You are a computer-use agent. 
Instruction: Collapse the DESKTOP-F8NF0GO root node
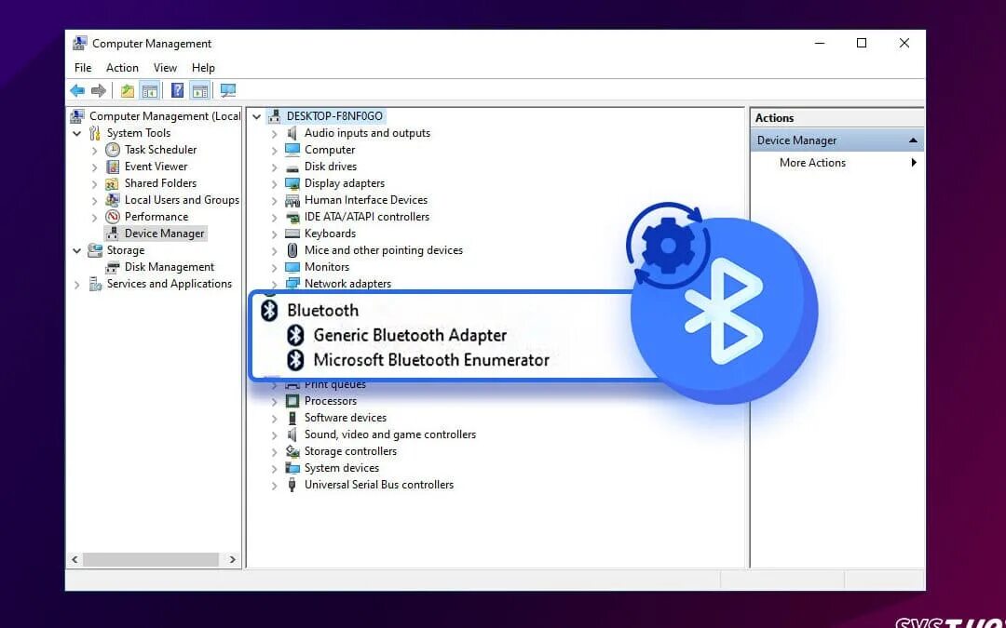tap(257, 116)
